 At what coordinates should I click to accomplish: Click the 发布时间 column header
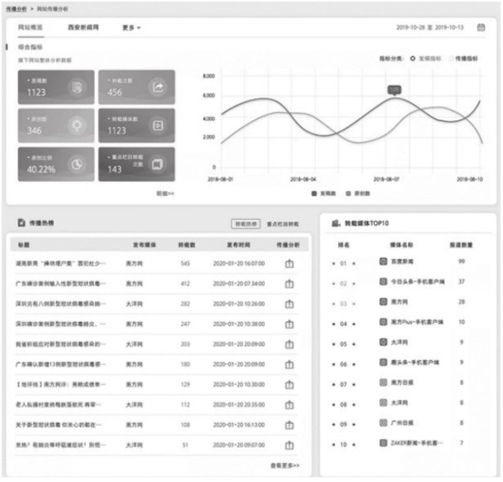click(238, 245)
